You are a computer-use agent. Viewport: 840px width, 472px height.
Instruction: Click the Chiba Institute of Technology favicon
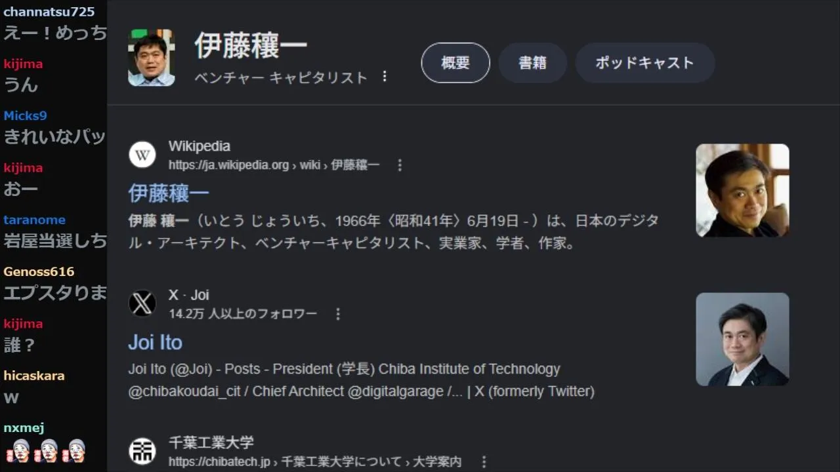(x=142, y=451)
